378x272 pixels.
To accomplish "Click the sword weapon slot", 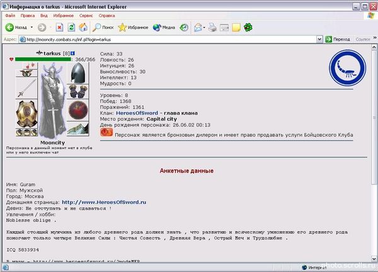I will tap(26, 88).
